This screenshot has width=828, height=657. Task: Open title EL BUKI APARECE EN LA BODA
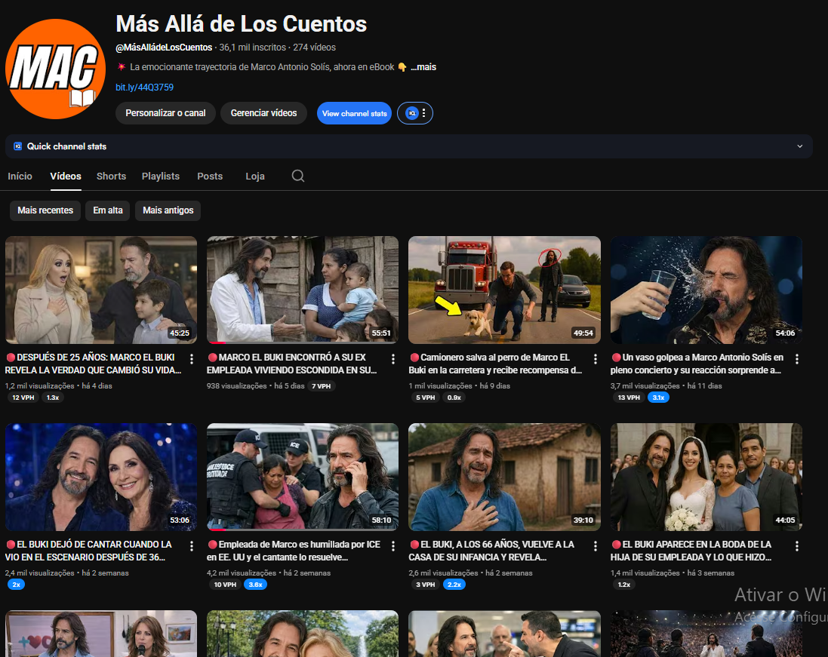click(691, 551)
